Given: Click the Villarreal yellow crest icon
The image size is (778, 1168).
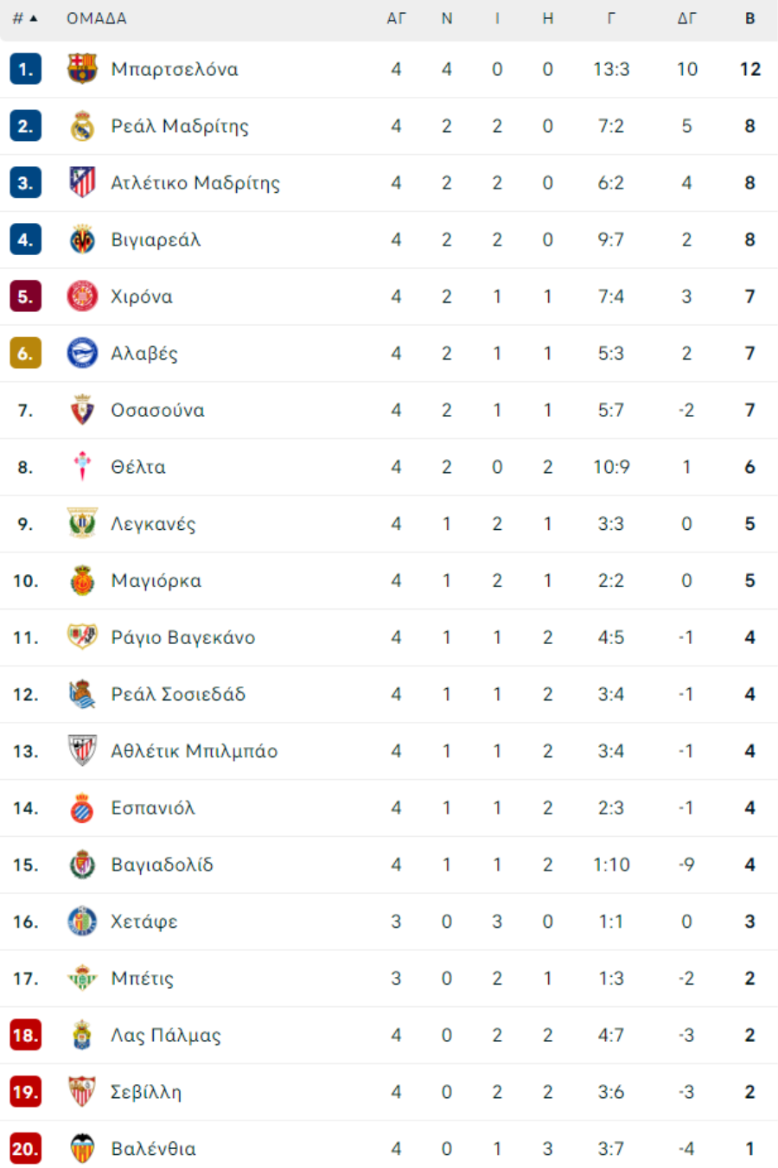Looking at the screenshot, I should tap(82, 239).
